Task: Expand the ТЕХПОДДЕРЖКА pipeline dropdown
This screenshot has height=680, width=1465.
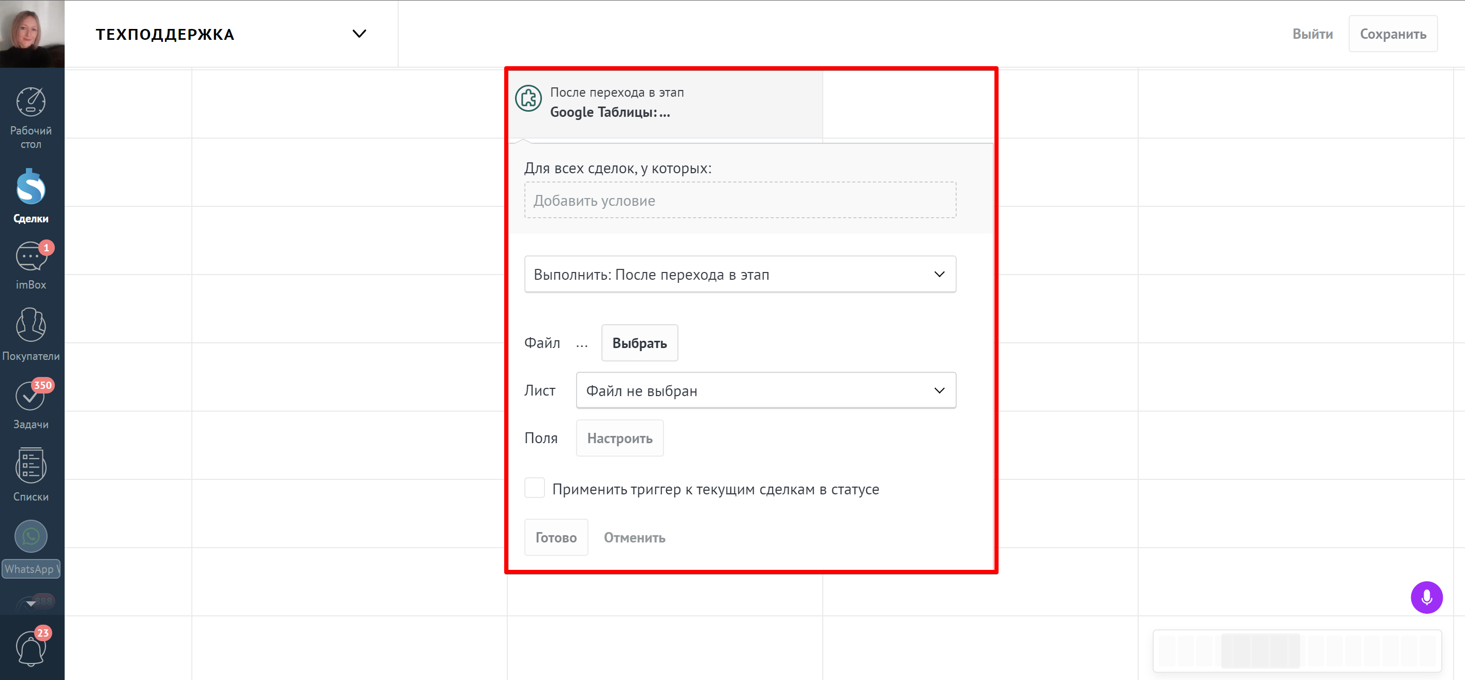Action: (359, 34)
